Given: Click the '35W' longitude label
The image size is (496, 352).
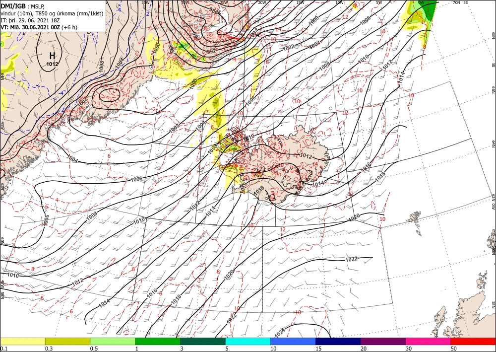Looking at the screenshot, I should point(145,2).
